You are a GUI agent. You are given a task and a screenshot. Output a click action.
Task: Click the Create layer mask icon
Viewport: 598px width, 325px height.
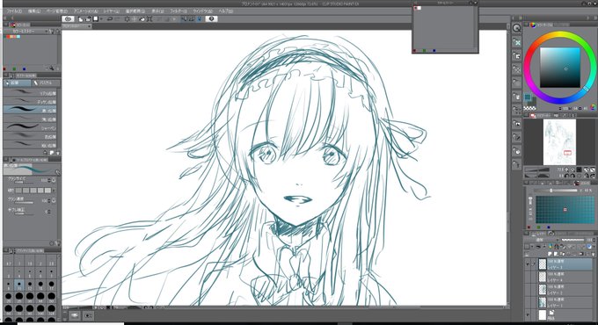580,254
